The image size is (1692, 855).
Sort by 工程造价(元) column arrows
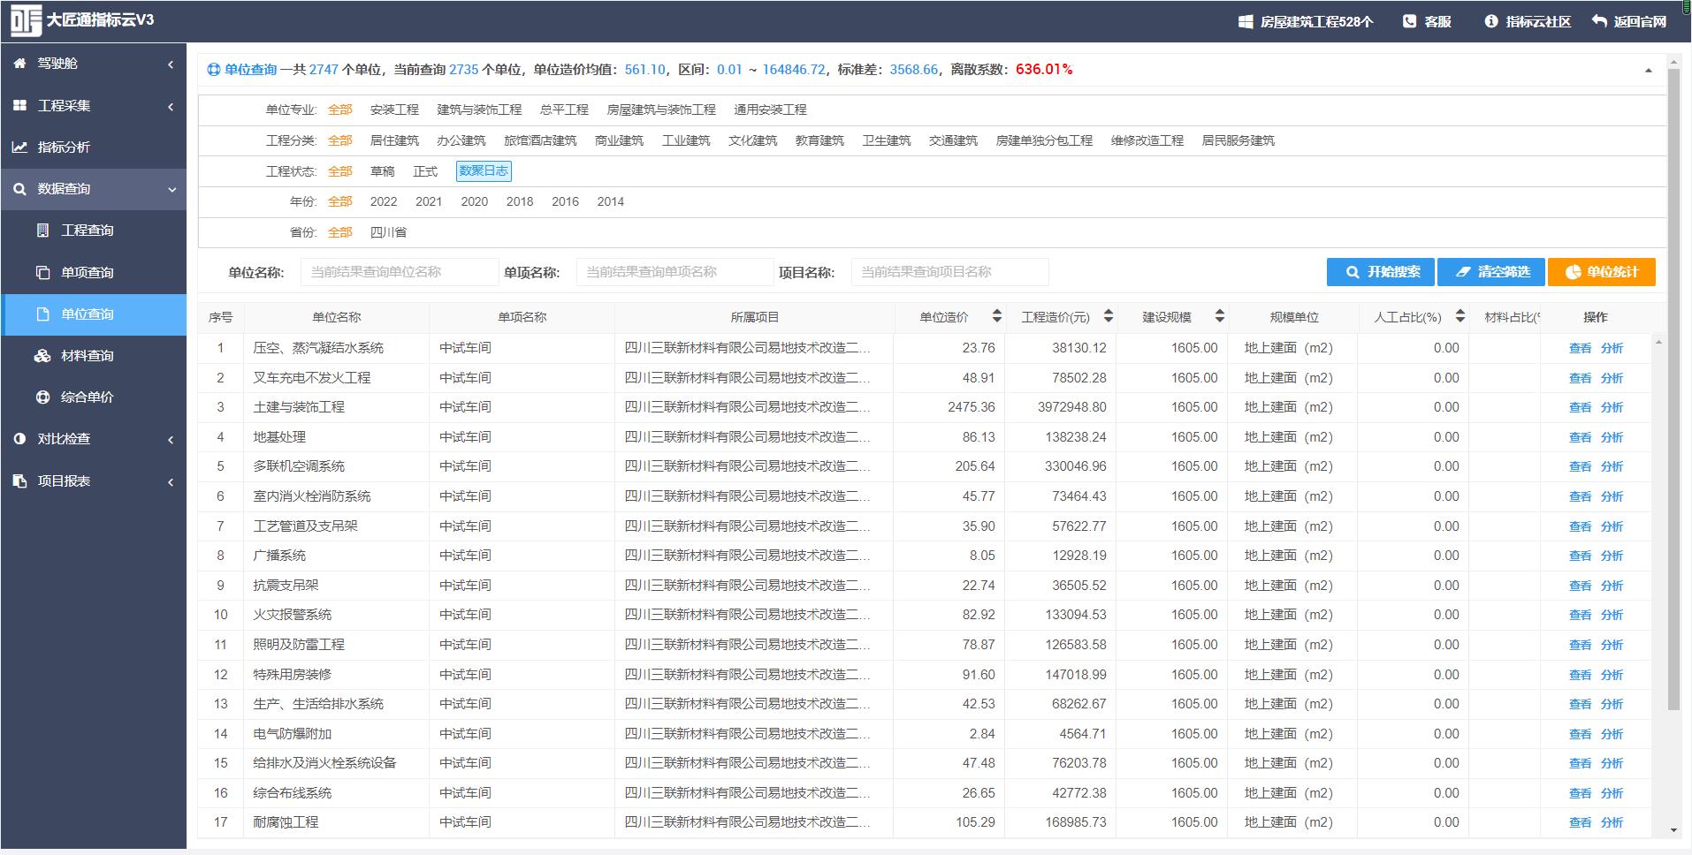click(1109, 316)
